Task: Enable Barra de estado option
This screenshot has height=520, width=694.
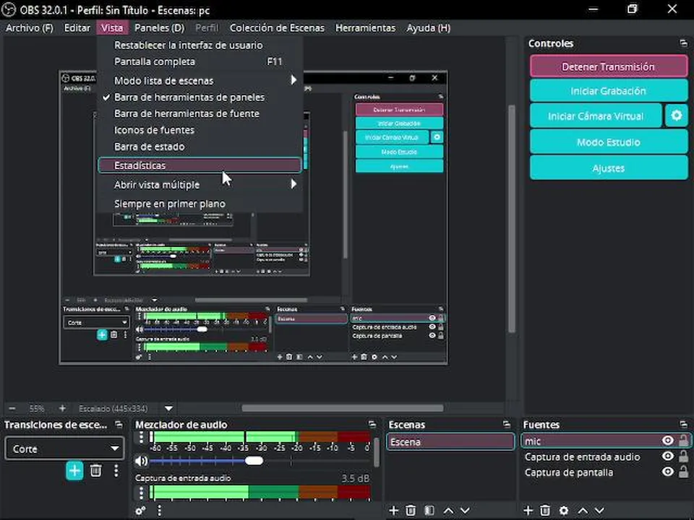Action: [x=200, y=147]
